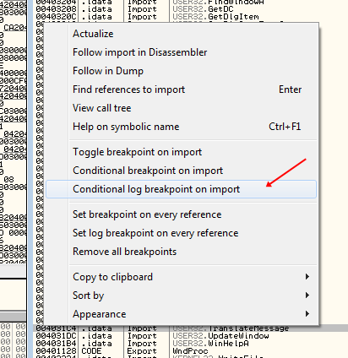Click Set breakpoint on every reference
The height and width of the screenshot is (358, 348).
pos(182,214)
